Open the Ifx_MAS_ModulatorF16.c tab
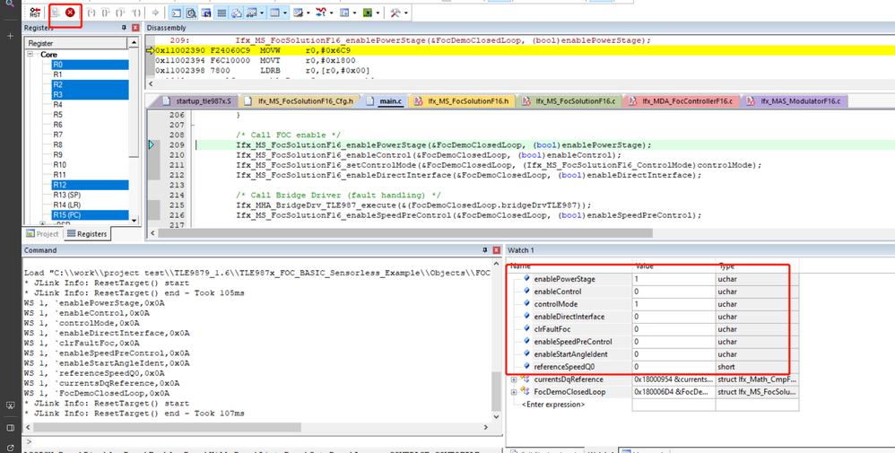The width and height of the screenshot is (895, 453). pyautogui.click(x=794, y=101)
